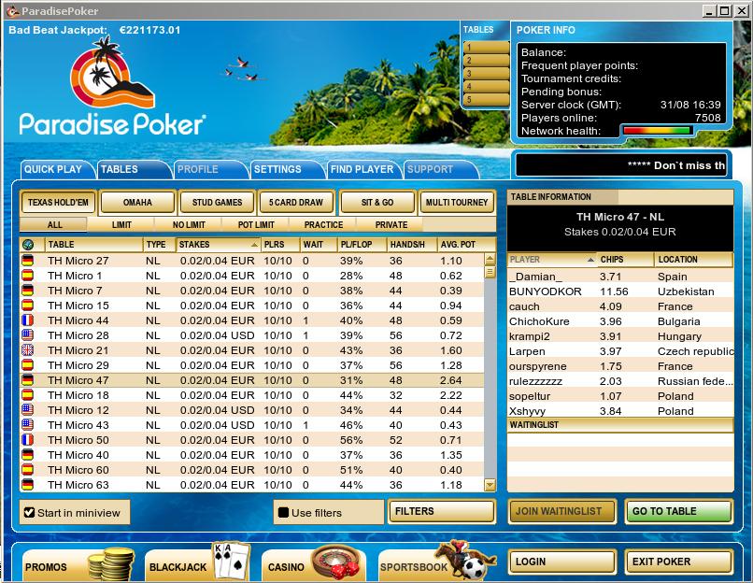Click the Spanish flag beside TH Micro 60
The width and height of the screenshot is (753, 583).
point(28,469)
